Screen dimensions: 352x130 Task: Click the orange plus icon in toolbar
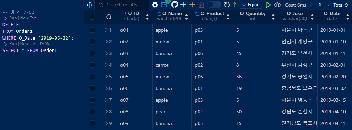(192, 5)
